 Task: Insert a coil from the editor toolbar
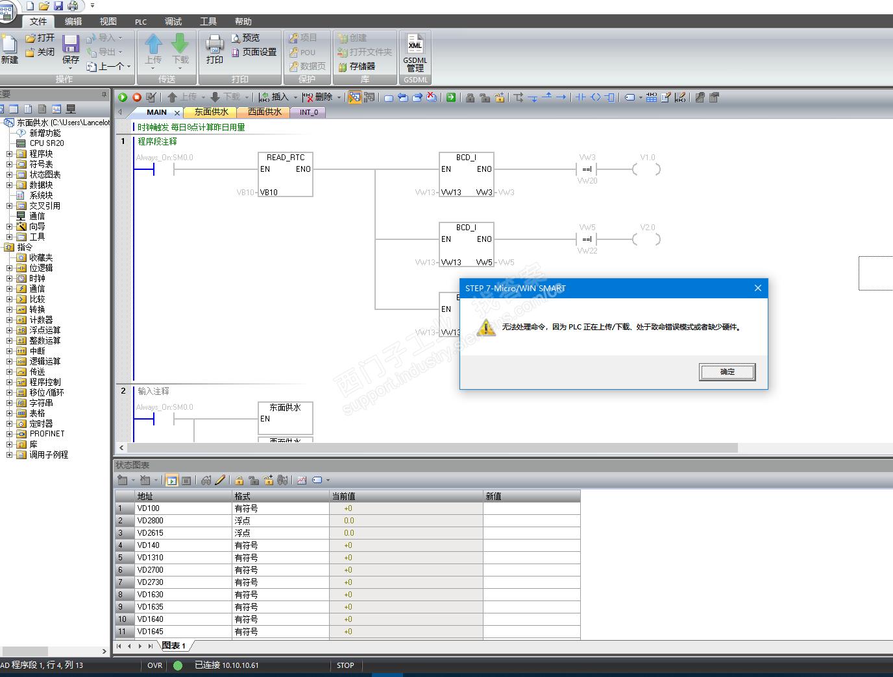coord(595,97)
